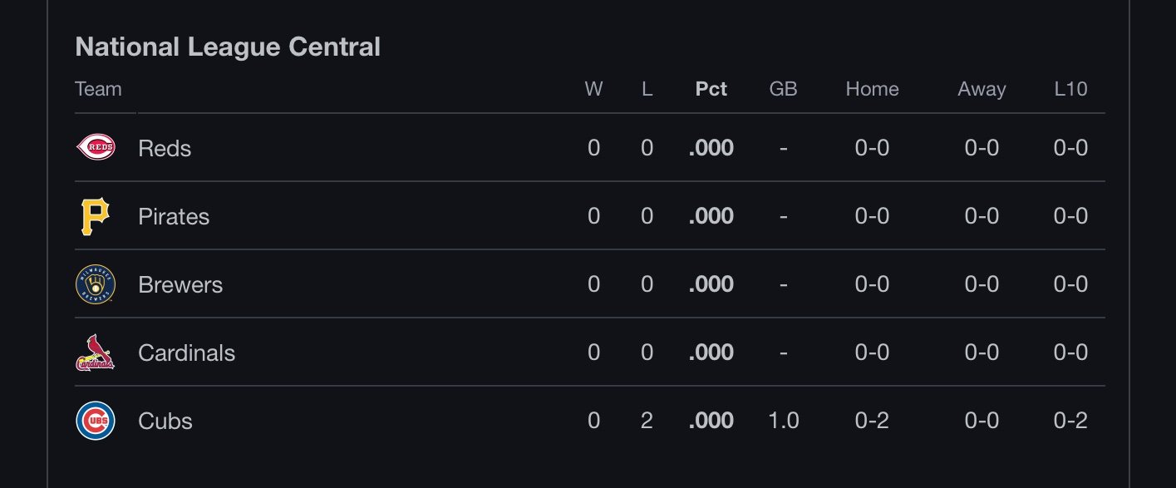Open the Cardinals team link
The width and height of the screenshot is (1176, 488).
point(186,352)
